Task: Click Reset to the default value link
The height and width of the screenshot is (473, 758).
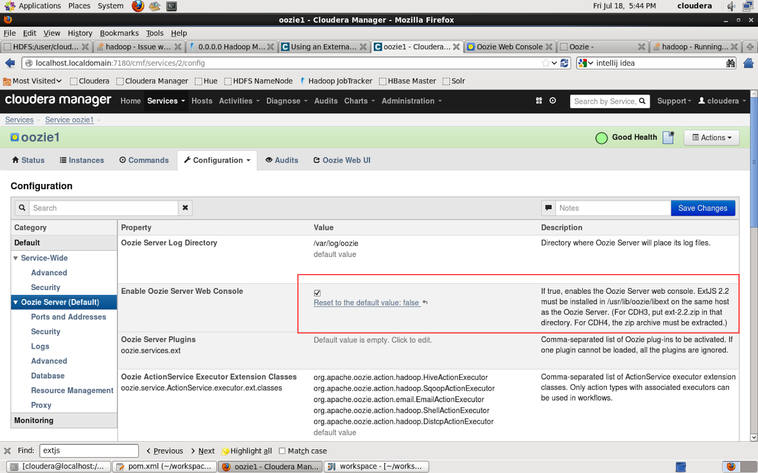Action: coord(366,303)
